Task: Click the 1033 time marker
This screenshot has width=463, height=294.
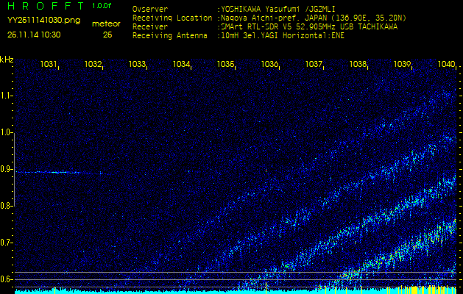Action: point(137,64)
